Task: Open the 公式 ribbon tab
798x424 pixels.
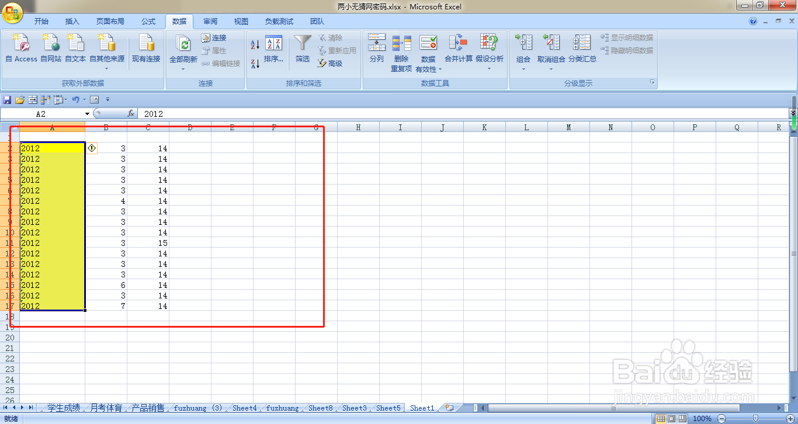Action: (x=148, y=22)
